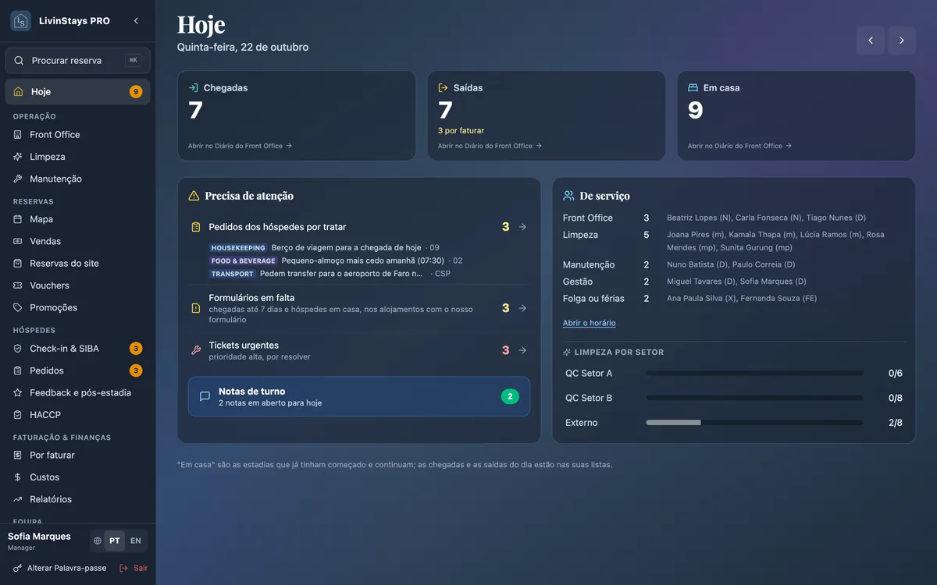This screenshot has width=937, height=585.
Task: Click the HACCP sidebar icon
Action: coord(18,415)
